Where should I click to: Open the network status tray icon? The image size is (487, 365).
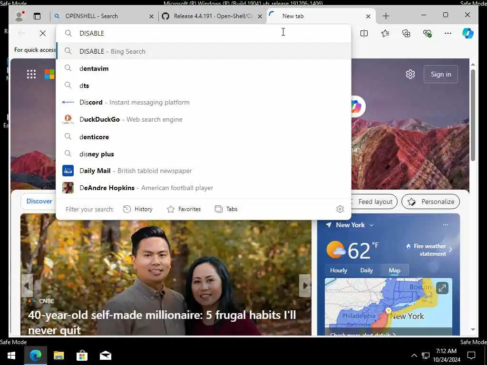(x=426, y=355)
